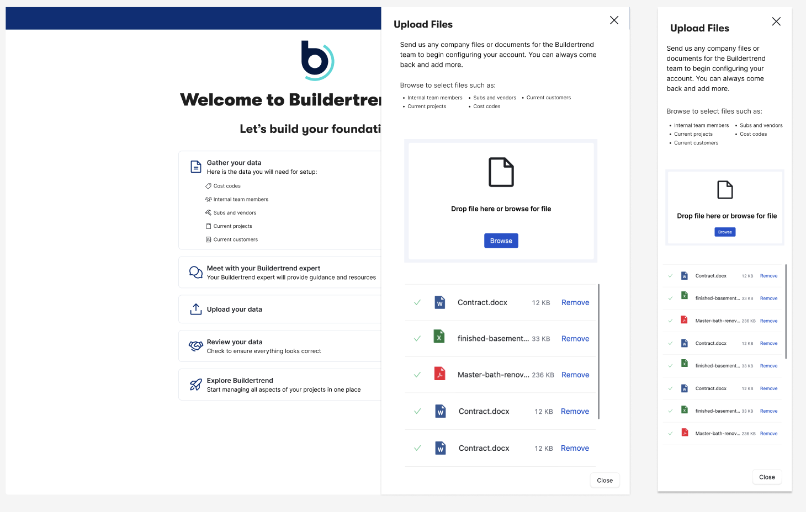Click the contact icon beside Current customers
This screenshot has height=512, width=806.
(x=208, y=239)
